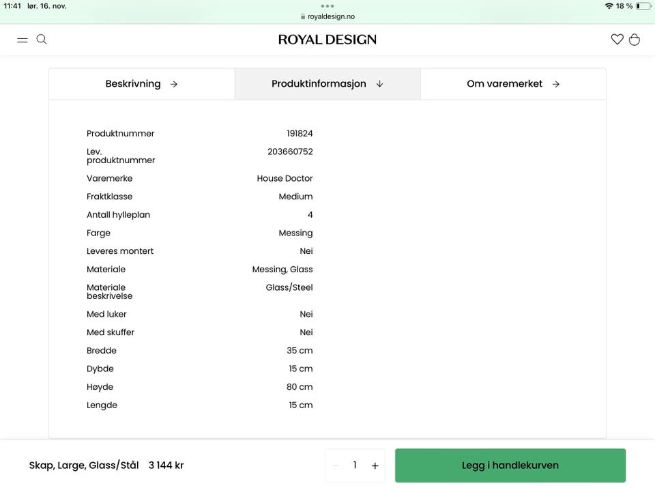This screenshot has height=488, width=655.
Task: Decrease quantity with the minus button
Action: (336, 465)
